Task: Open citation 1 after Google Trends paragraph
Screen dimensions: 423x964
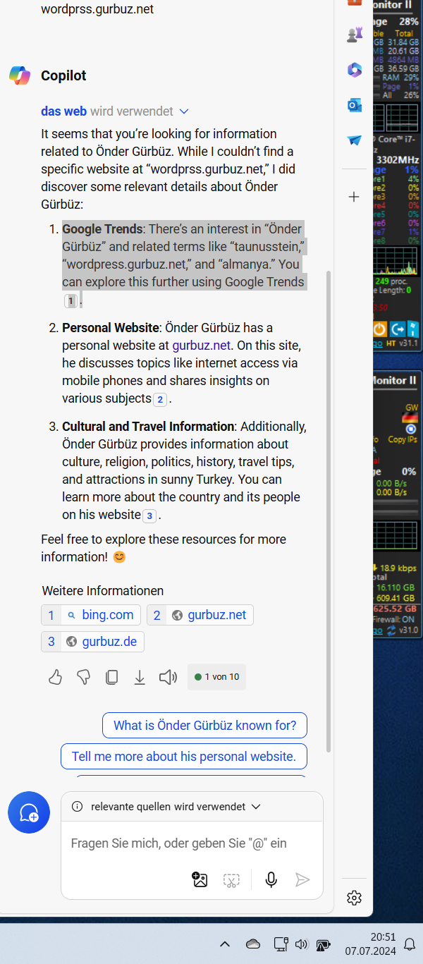Action: (x=71, y=301)
